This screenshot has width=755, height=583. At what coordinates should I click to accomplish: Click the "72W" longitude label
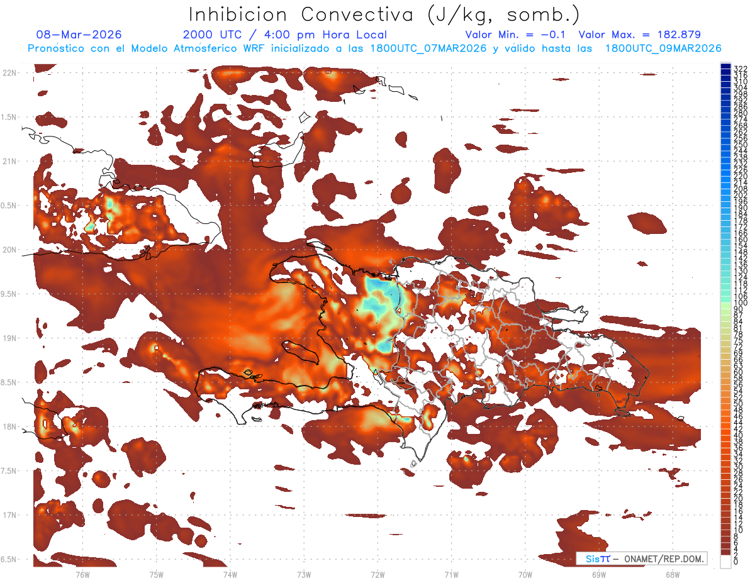377,574
